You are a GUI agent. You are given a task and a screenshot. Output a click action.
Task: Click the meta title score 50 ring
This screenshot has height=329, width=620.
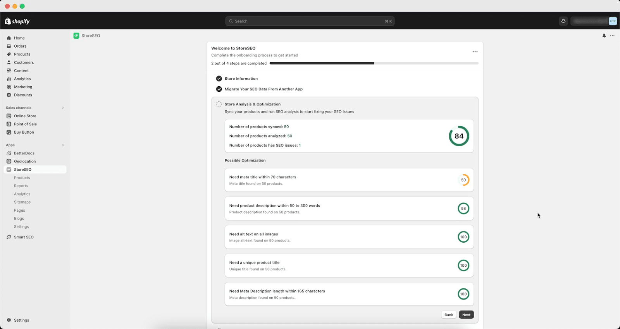coord(463,180)
